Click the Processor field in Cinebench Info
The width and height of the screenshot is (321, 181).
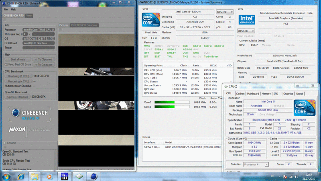[x=39, y=30]
